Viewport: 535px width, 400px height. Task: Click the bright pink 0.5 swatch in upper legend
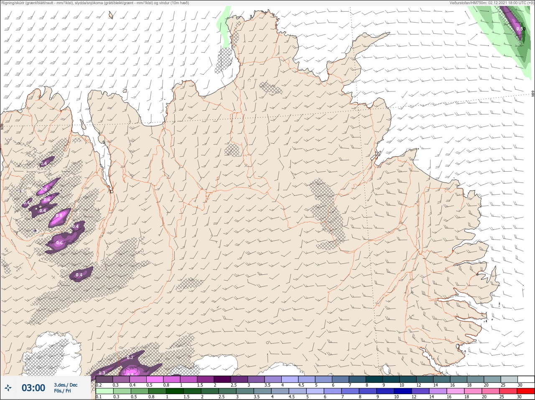tap(155, 379)
